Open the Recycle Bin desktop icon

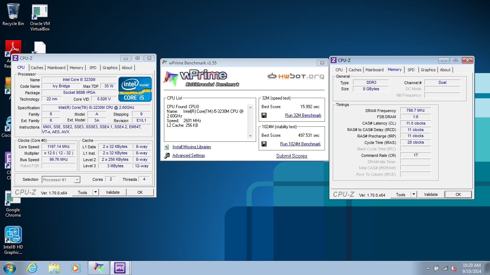(x=13, y=14)
